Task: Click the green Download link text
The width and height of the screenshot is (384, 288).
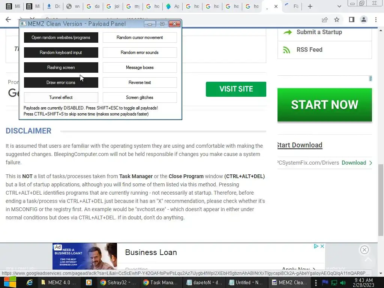Action: 354,163
